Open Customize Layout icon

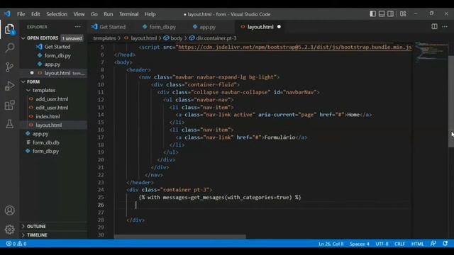point(403,13)
